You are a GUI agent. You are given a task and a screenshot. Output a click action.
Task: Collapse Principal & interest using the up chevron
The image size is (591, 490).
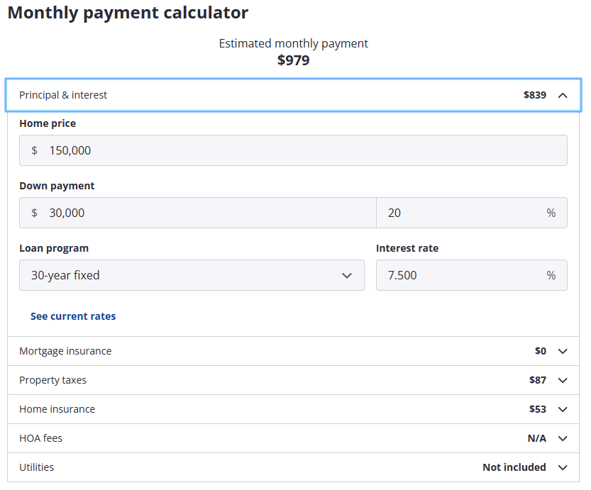click(563, 95)
